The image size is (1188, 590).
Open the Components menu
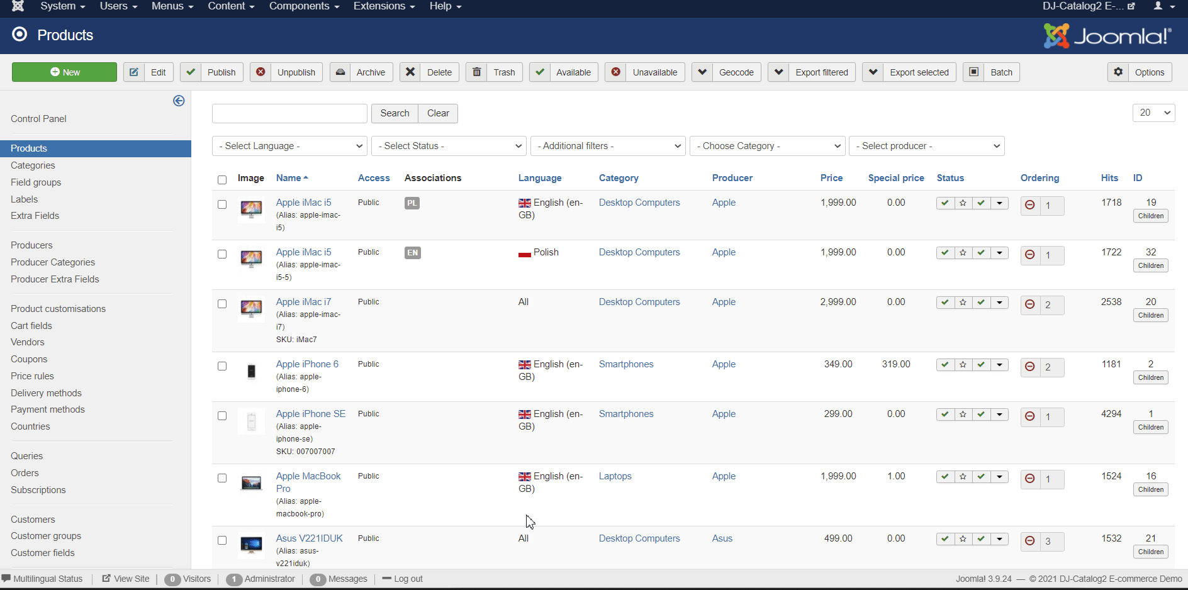point(305,6)
